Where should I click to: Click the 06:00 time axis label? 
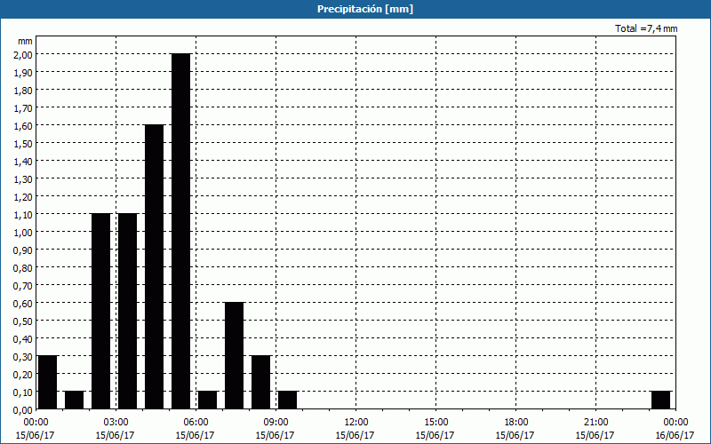(x=196, y=423)
